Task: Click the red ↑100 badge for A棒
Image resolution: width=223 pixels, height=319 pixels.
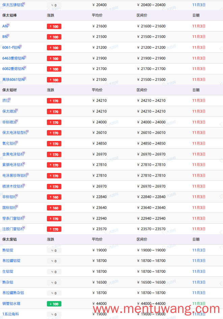Action: point(54,26)
